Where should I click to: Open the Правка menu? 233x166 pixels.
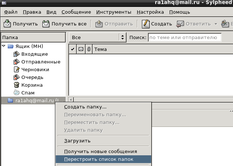pyautogui.click(x=32, y=12)
